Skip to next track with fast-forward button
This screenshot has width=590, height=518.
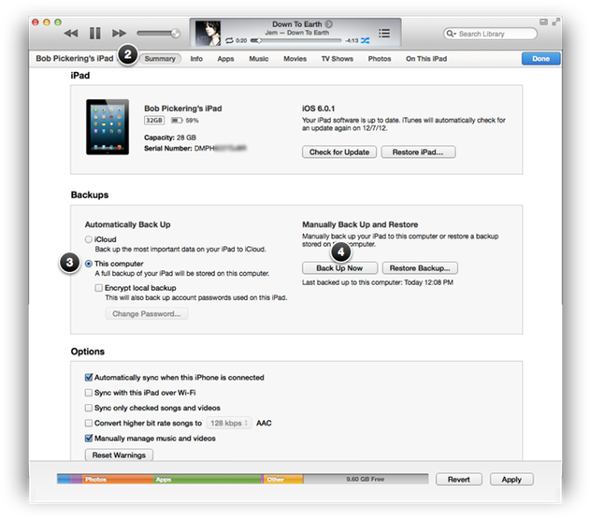pos(119,34)
